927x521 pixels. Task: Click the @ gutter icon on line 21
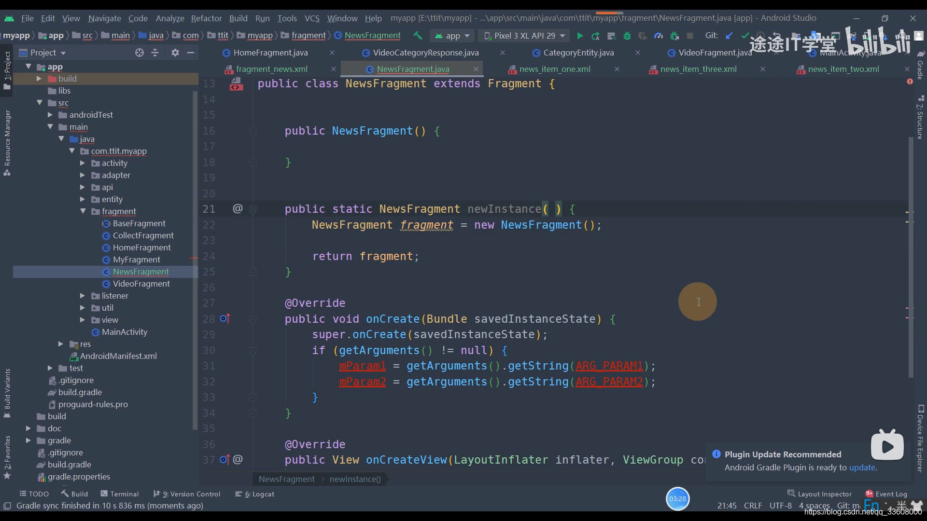tap(238, 208)
